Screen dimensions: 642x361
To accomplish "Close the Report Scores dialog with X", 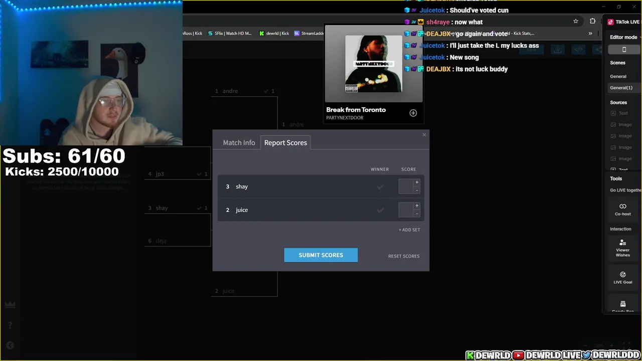I will pos(424,134).
